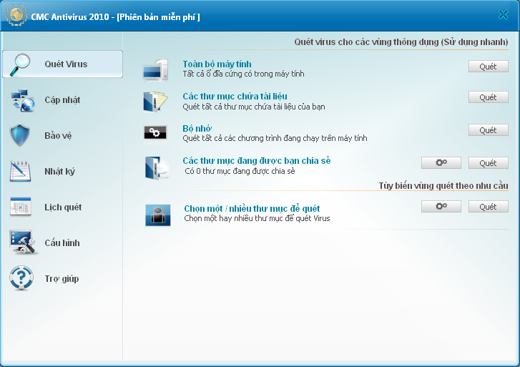Open the Cấu hình section

click(62, 243)
